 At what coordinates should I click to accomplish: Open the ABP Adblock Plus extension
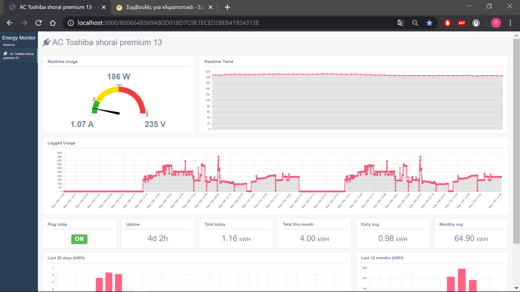pos(461,23)
